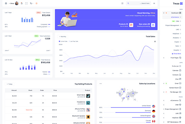The width and height of the screenshot is (185, 124).
Task: Open the Monthly dropdown in Total Sales
Action: [x=63, y=37]
